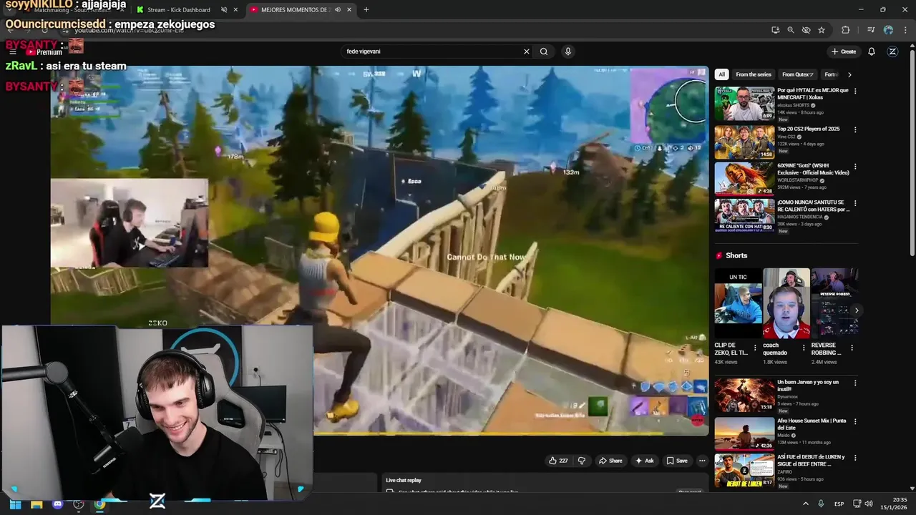Show next Shorts with the arrow

tap(857, 310)
